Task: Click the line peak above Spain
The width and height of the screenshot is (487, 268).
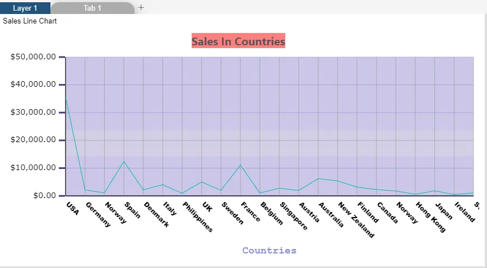Action: [124, 162]
